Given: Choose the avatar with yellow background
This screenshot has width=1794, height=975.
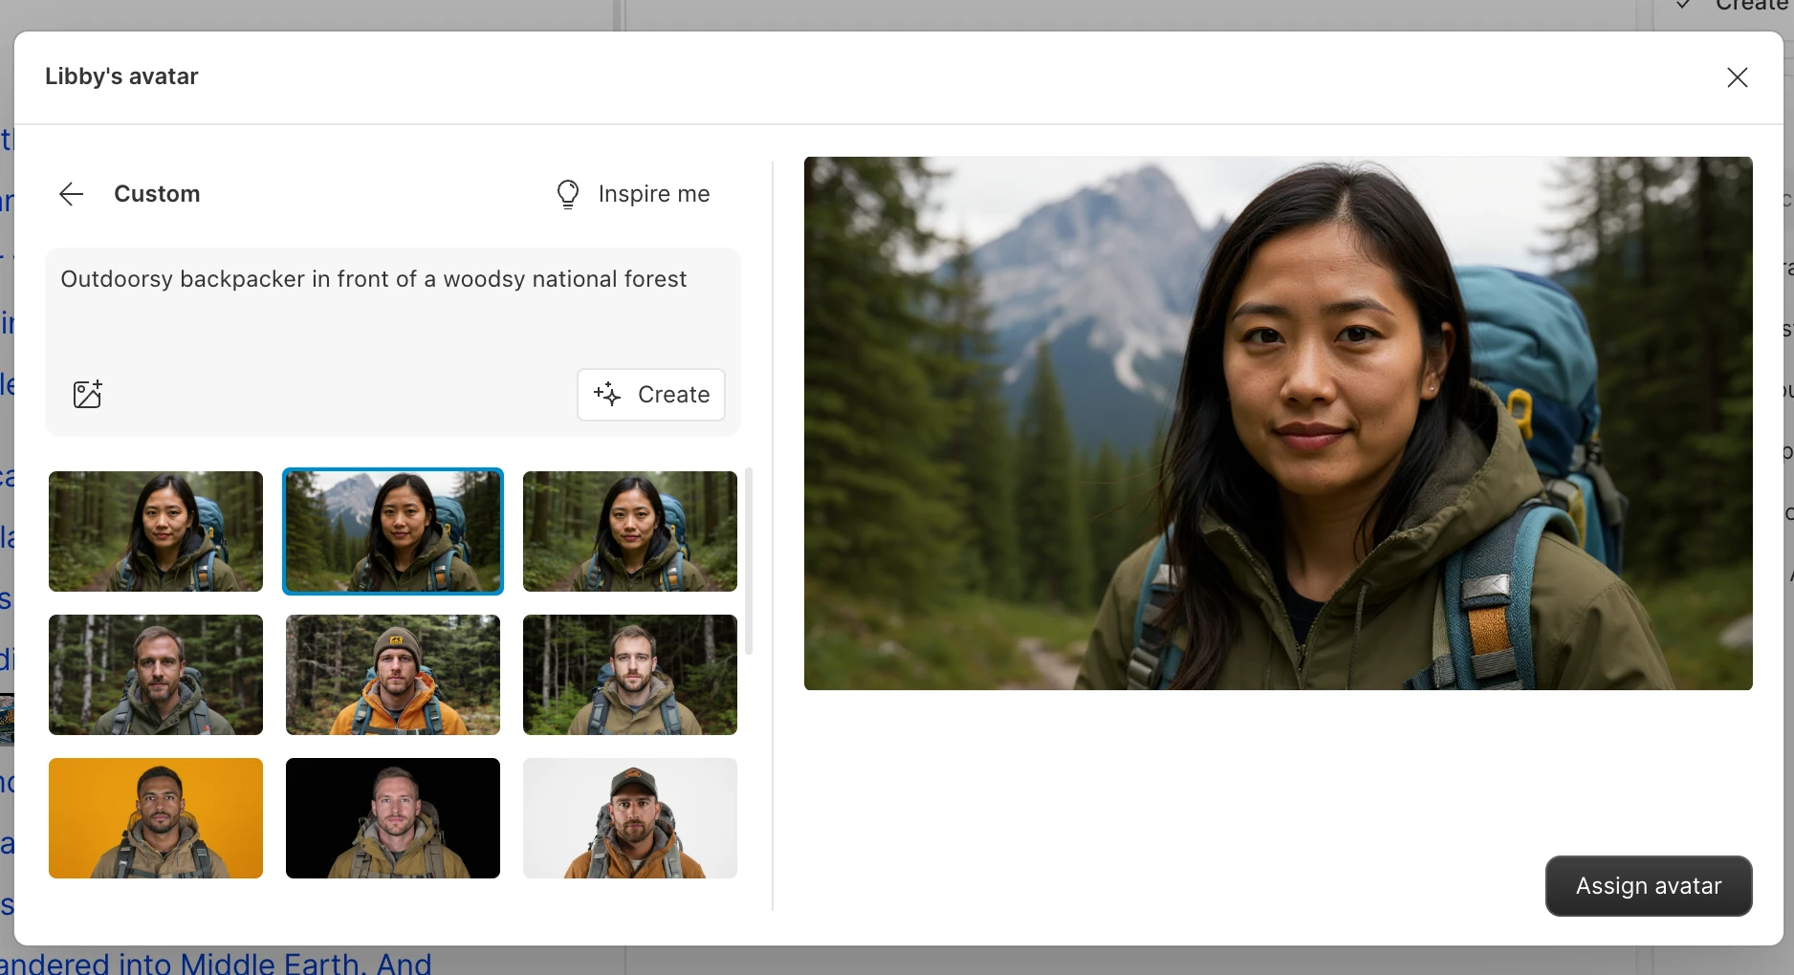Looking at the screenshot, I should click(156, 818).
